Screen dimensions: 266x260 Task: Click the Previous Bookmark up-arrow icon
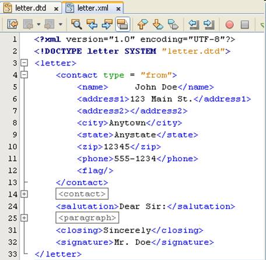[142, 25]
